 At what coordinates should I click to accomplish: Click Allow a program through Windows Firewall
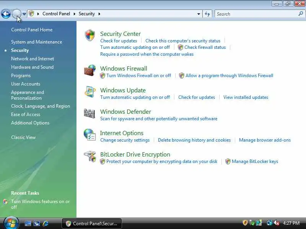point(229,76)
